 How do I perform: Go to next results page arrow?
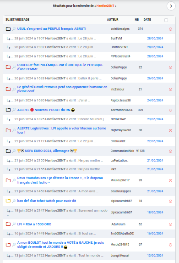point(171,6)
